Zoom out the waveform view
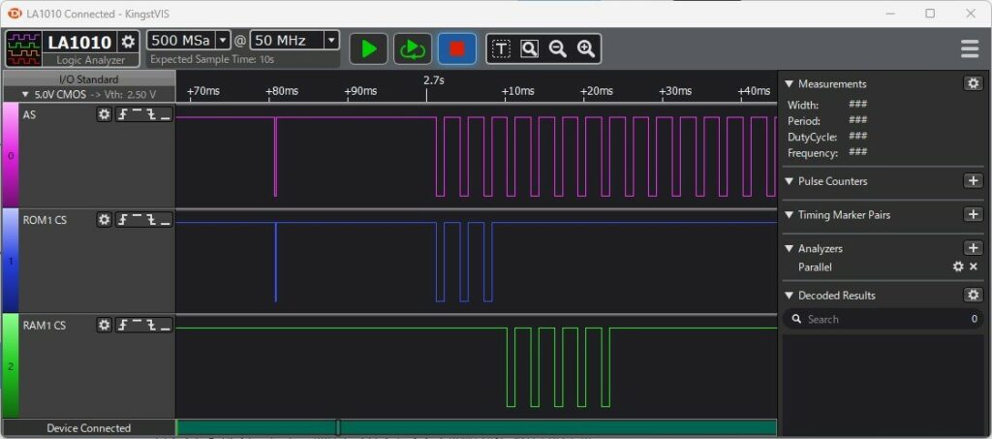Image resolution: width=992 pixels, height=439 pixels. tap(557, 48)
